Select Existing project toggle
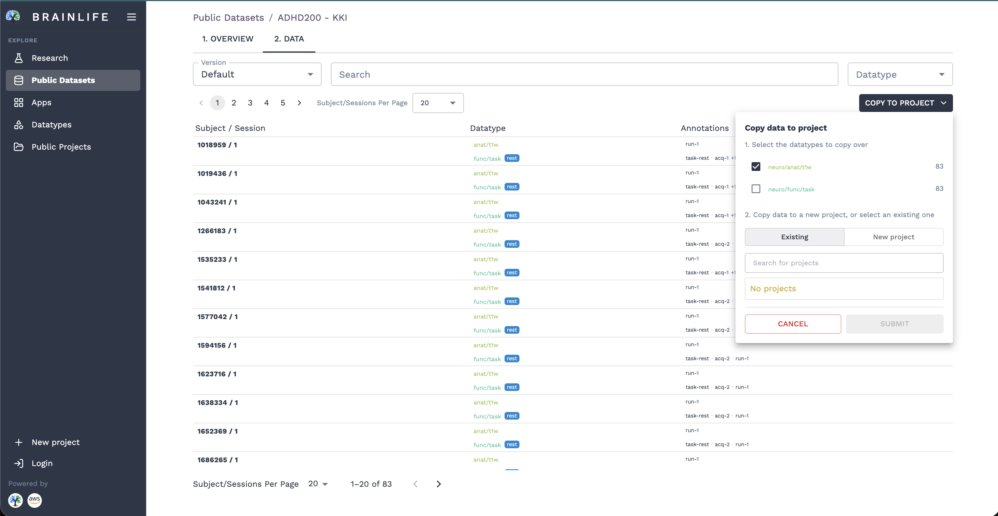Viewport: 998px width, 516px height. click(x=794, y=237)
